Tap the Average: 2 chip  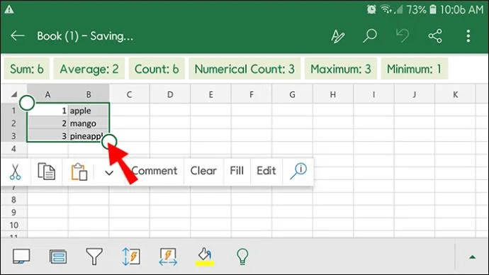pos(89,69)
